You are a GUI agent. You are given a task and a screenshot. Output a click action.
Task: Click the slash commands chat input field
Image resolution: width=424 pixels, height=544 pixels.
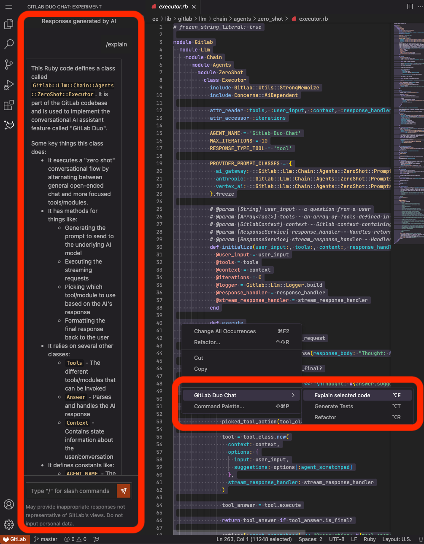[70, 490]
